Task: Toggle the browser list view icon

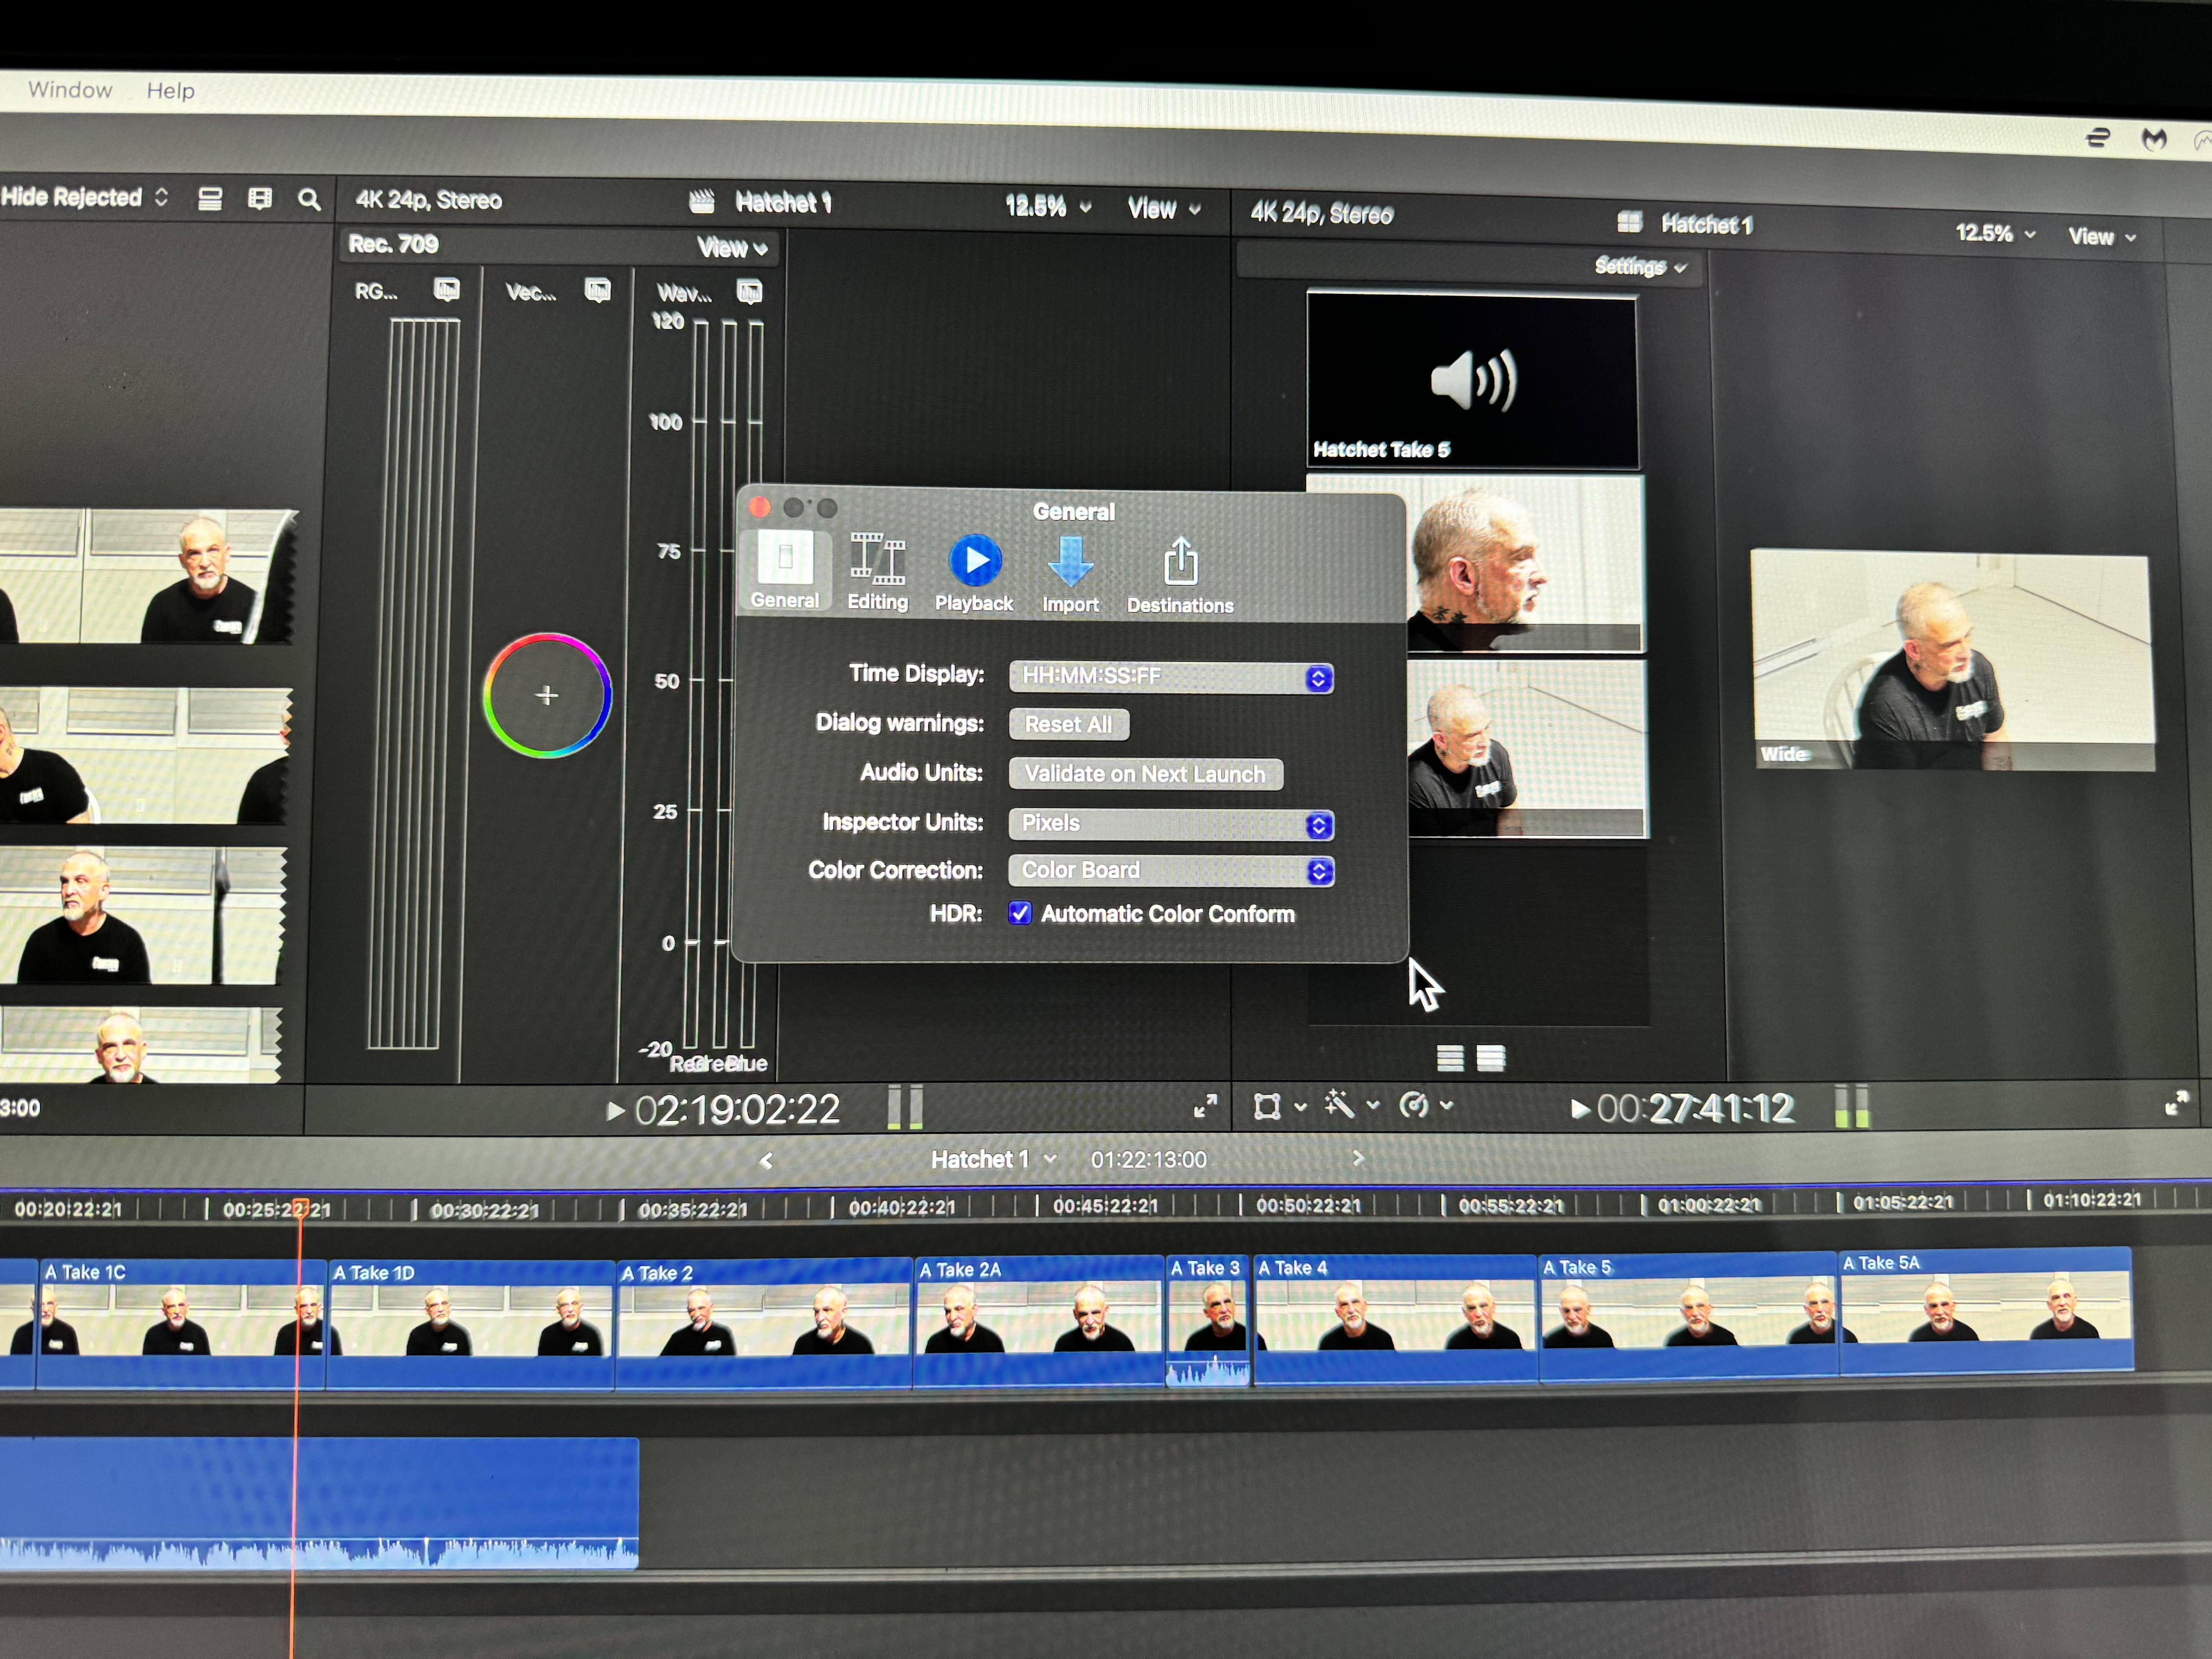Action: [210, 199]
